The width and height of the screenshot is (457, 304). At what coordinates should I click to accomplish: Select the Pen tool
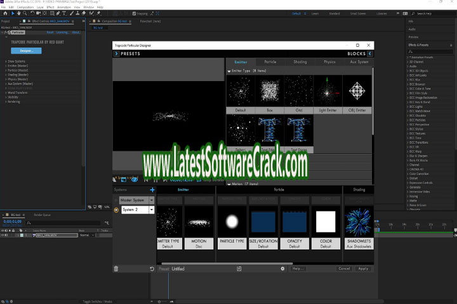point(58,13)
